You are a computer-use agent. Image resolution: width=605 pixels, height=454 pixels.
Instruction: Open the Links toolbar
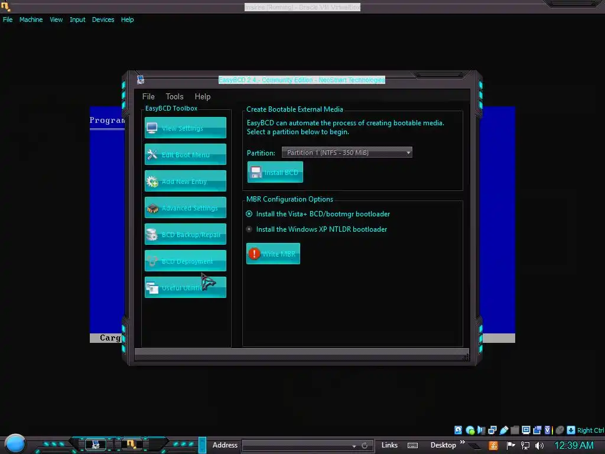tap(389, 445)
